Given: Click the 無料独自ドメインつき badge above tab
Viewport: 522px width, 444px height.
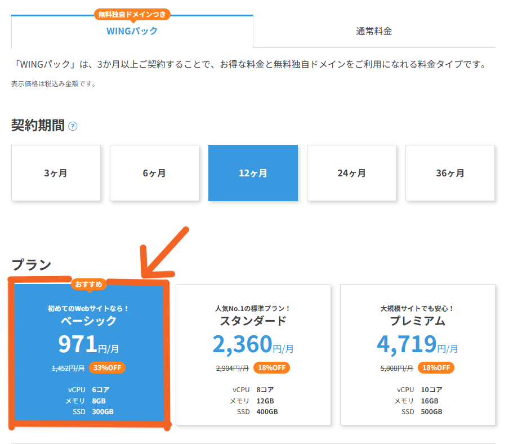Looking at the screenshot, I should [x=132, y=14].
